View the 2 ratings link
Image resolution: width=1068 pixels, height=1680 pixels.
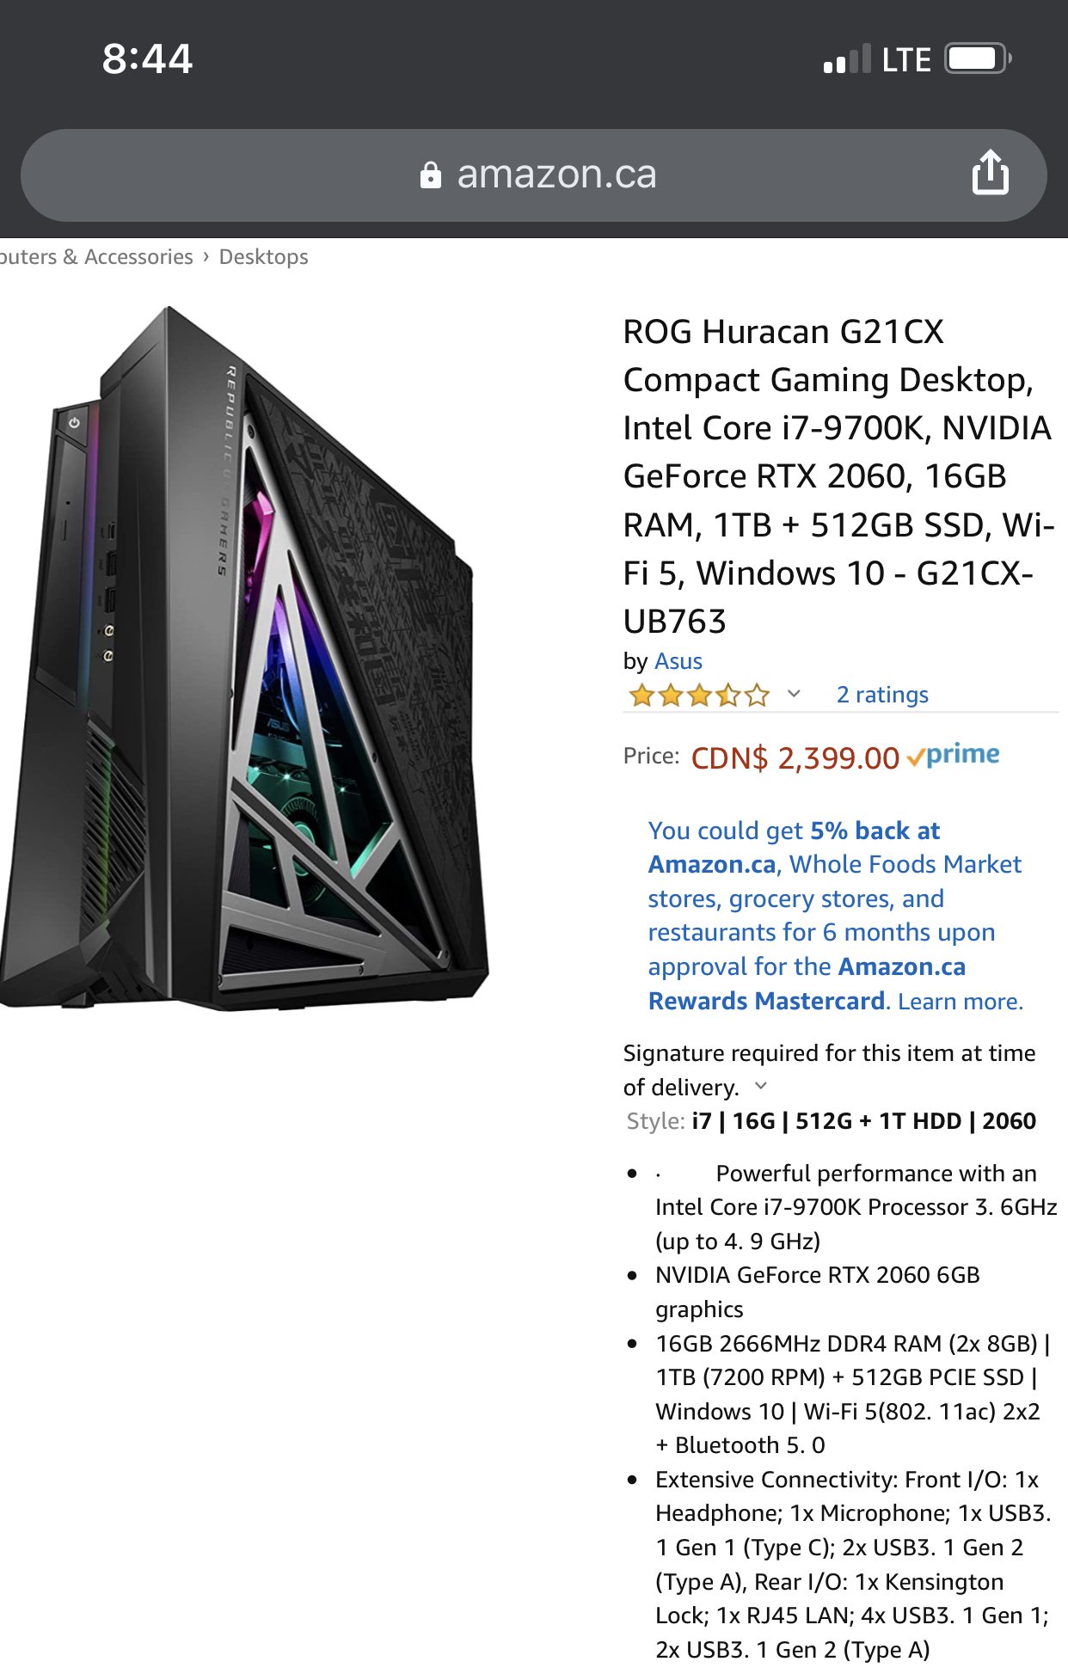(x=882, y=695)
